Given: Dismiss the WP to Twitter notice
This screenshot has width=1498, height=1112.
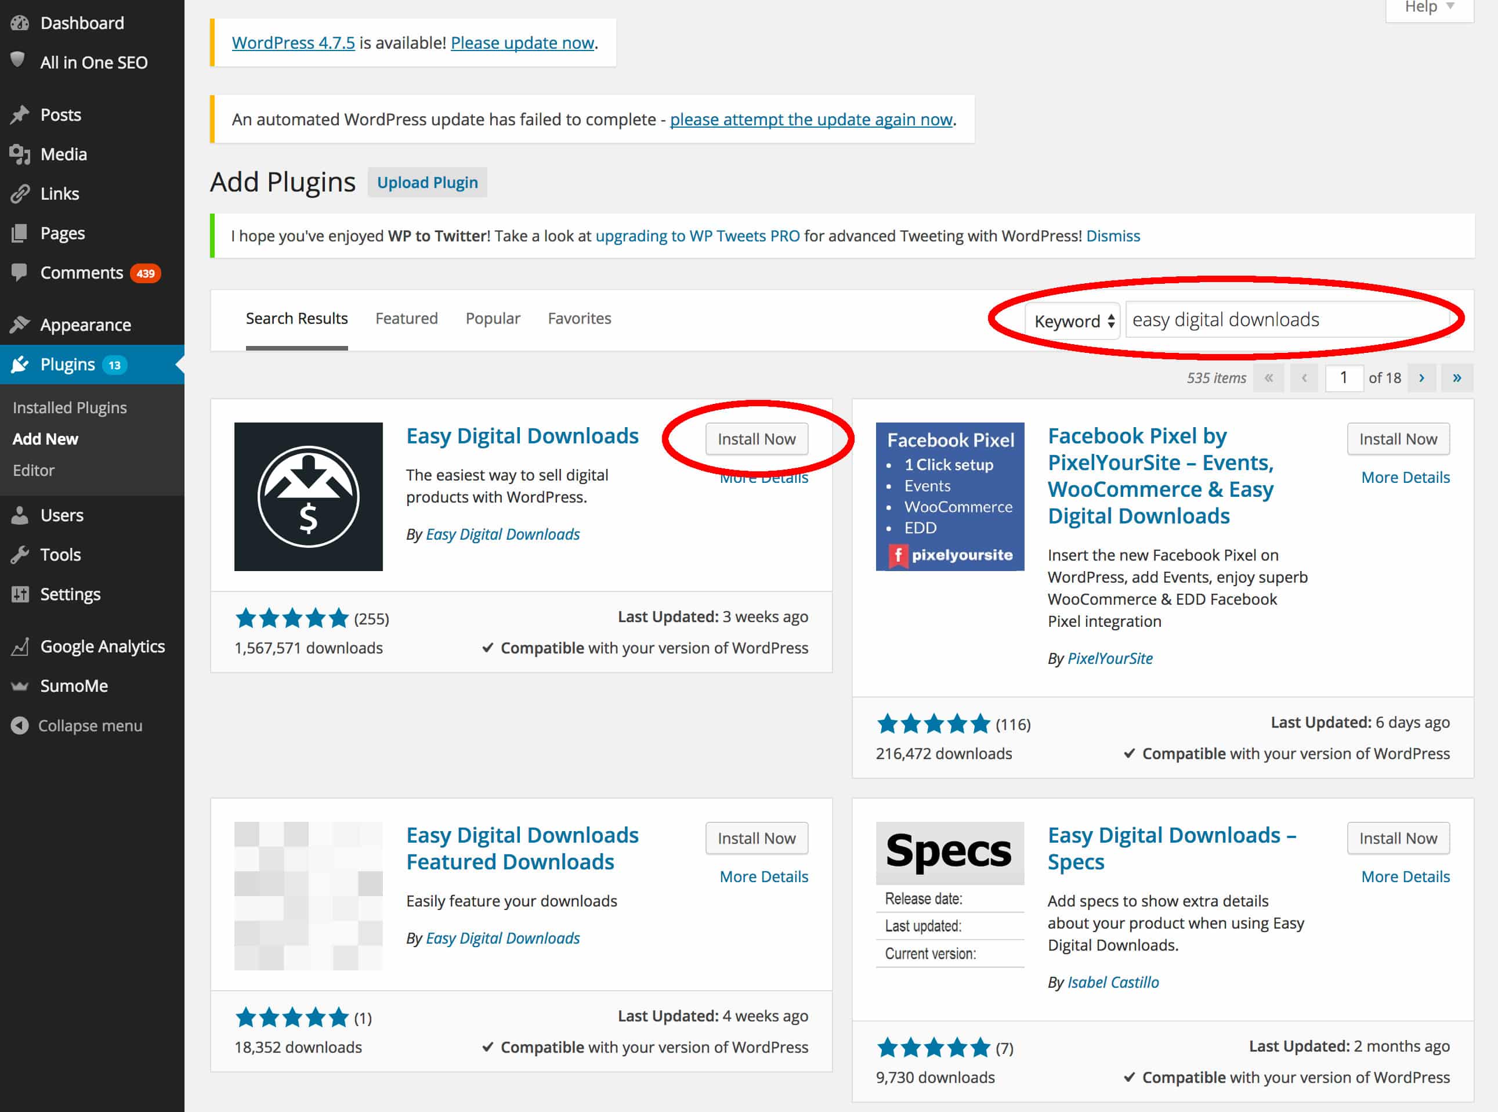Looking at the screenshot, I should tap(1113, 236).
